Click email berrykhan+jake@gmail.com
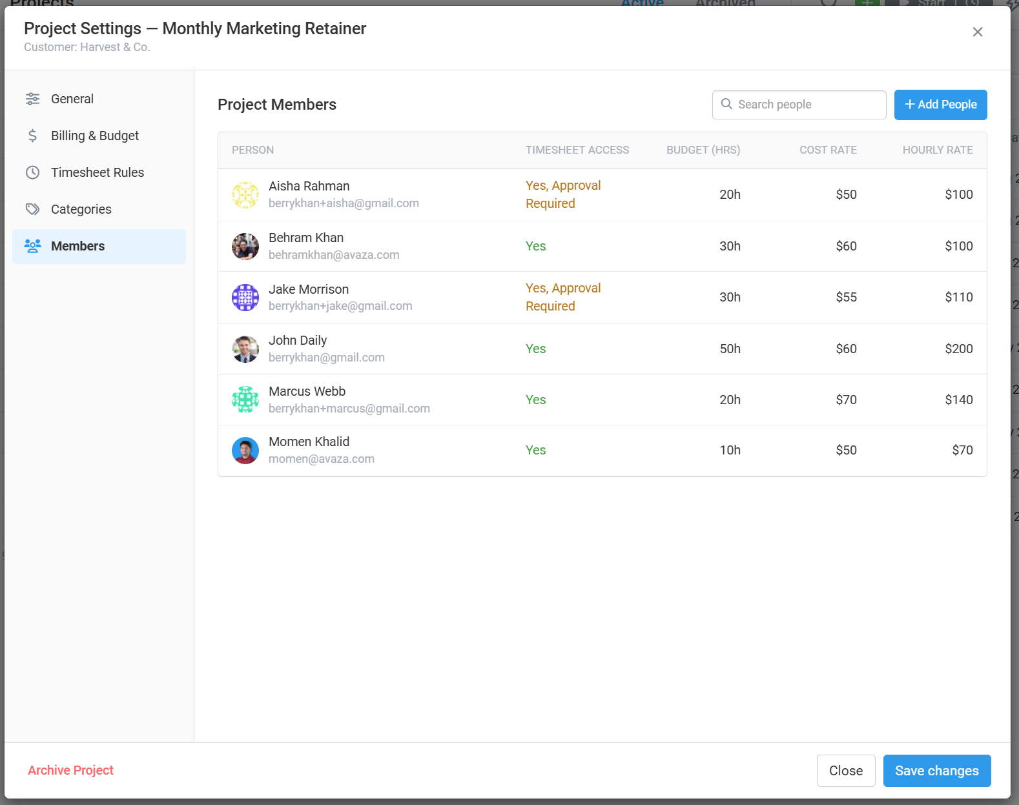 pos(340,306)
